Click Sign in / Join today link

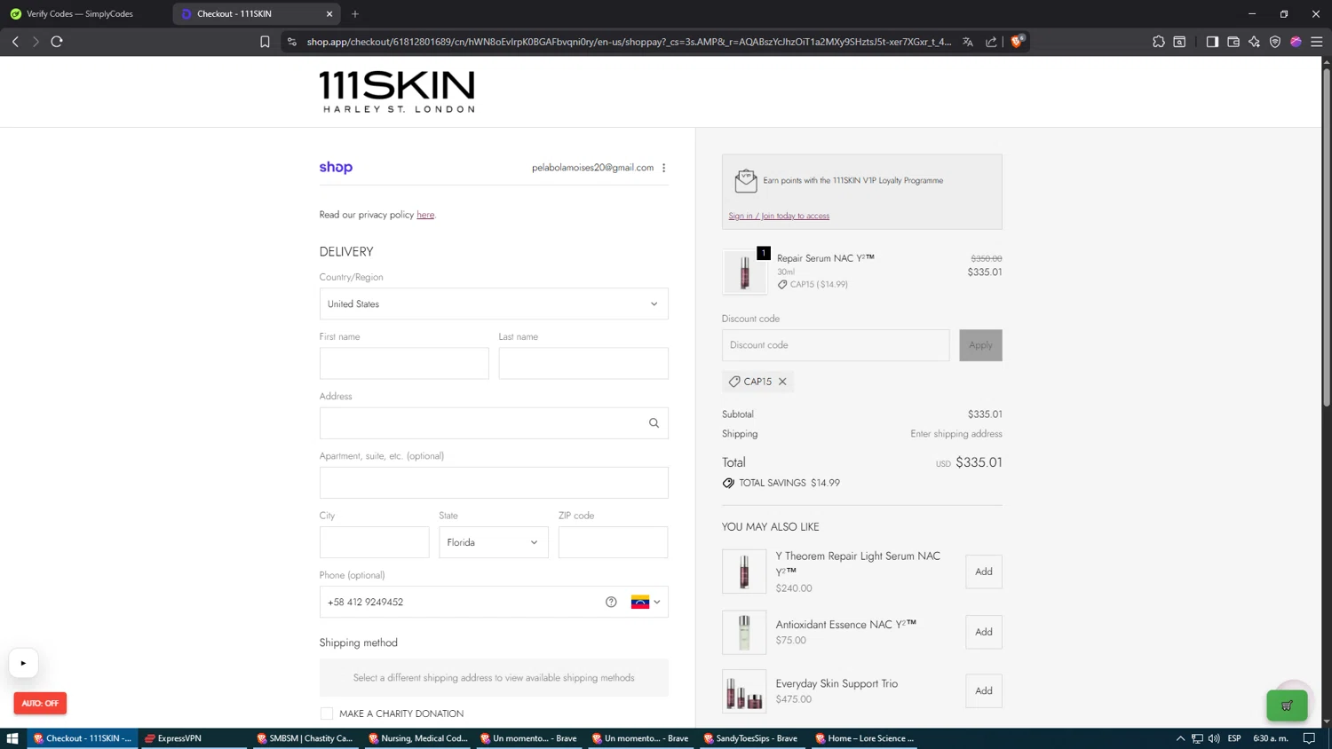[779, 216]
